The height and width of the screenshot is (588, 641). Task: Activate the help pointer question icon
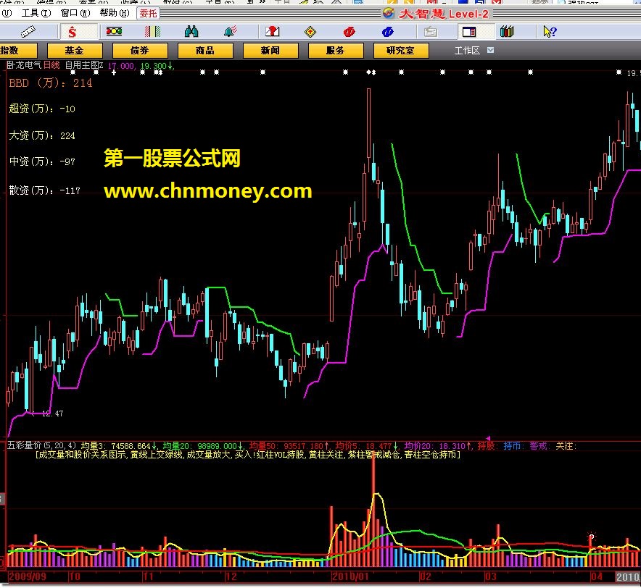point(550,31)
